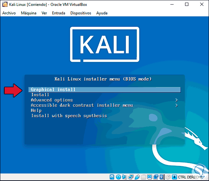Screen dimensions: 209x181
Task: Select Accessible dark contrast installer menu entry
Action: click(82, 105)
